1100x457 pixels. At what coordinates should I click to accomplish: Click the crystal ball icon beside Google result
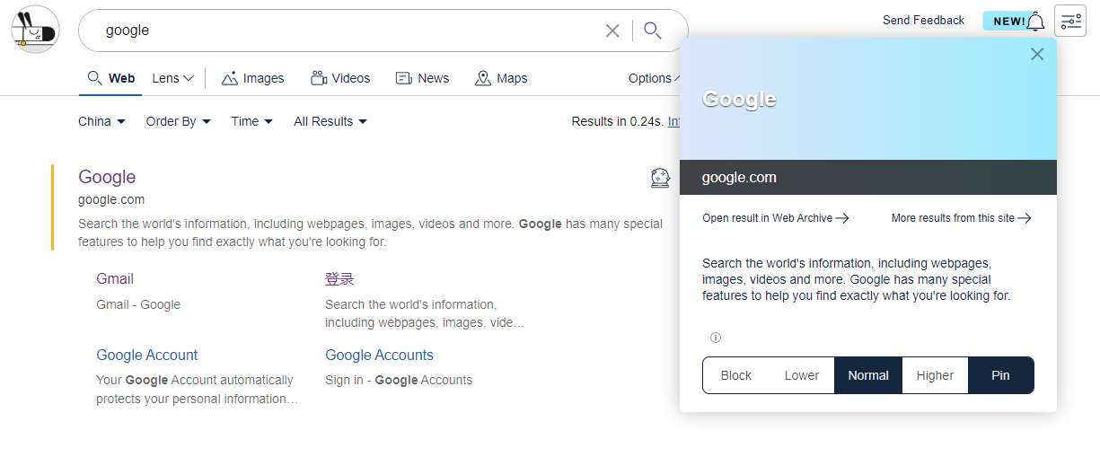point(660,178)
